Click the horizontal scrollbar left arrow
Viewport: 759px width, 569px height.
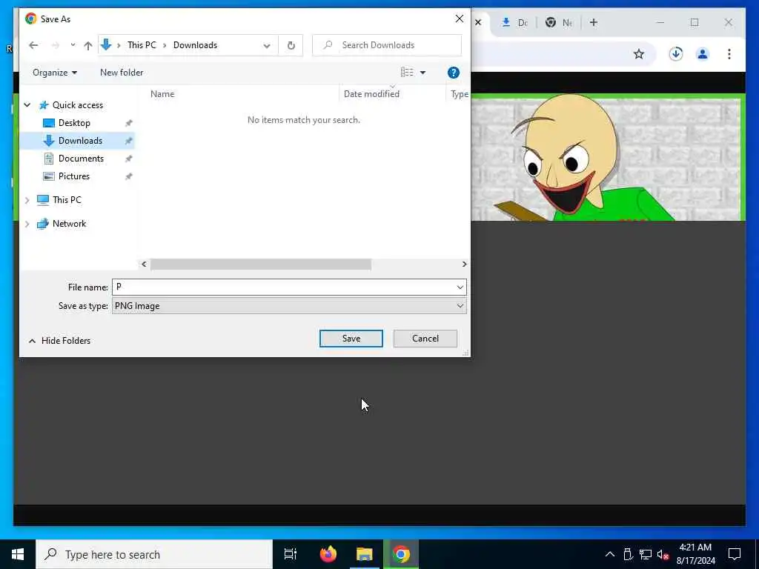click(144, 264)
